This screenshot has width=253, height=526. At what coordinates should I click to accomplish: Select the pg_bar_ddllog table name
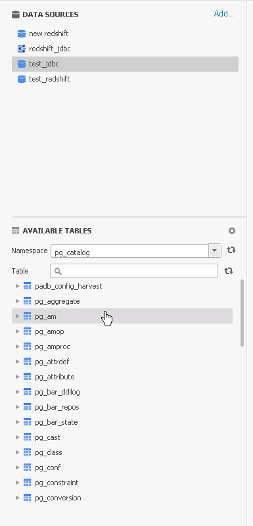tap(57, 392)
